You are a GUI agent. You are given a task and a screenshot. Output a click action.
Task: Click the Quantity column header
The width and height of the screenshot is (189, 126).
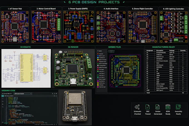pos(183,51)
